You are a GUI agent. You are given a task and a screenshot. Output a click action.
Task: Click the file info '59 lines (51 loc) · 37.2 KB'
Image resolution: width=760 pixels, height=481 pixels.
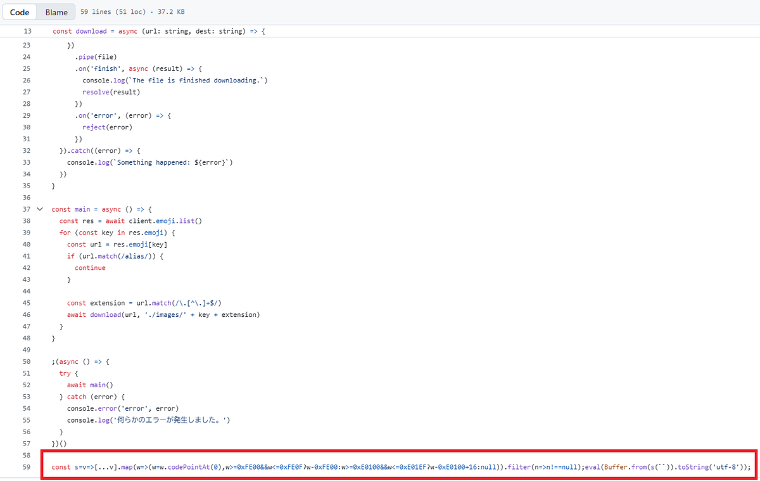pyautogui.click(x=132, y=12)
